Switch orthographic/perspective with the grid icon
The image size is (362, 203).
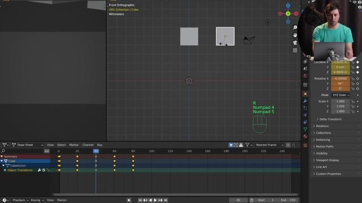coord(295,50)
